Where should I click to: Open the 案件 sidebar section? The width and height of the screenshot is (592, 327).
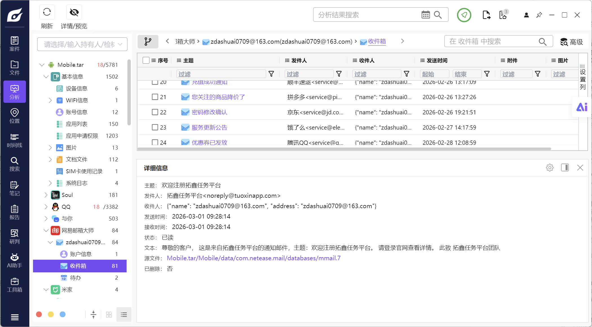pyautogui.click(x=15, y=44)
